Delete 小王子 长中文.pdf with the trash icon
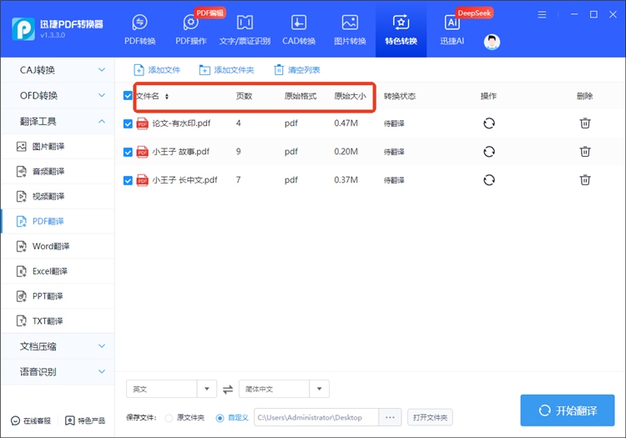The image size is (626, 438). coord(585,179)
